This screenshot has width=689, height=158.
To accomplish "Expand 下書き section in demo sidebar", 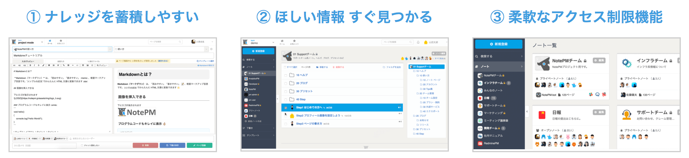I will [x=259, y=128].
